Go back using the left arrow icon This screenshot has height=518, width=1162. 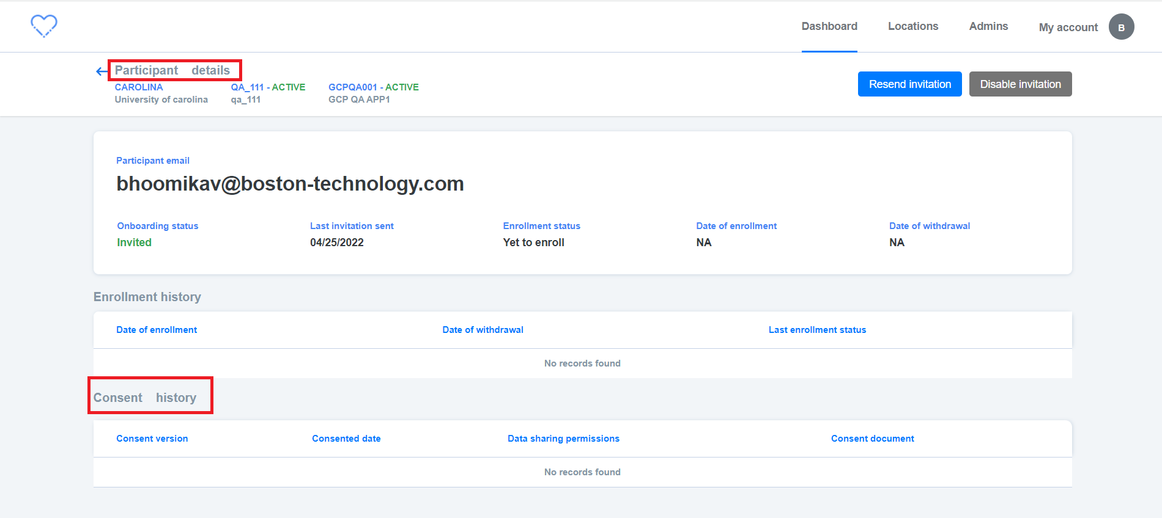(x=102, y=71)
